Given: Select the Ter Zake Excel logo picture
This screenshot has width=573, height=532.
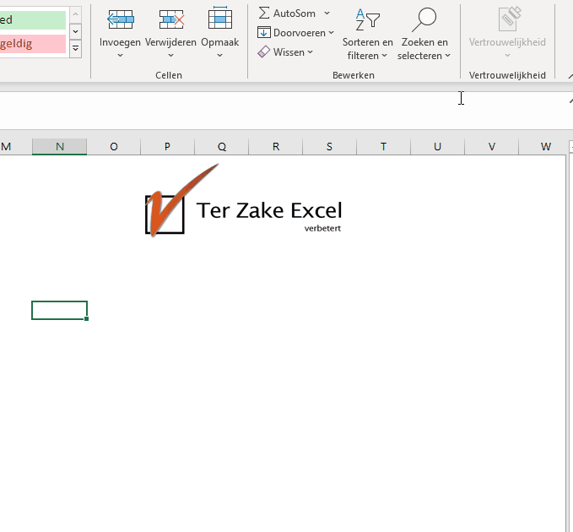Looking at the screenshot, I should (243, 200).
